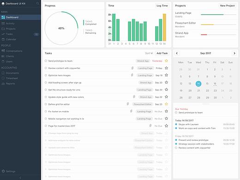Click the yellow bar for day 14
Image resolution: width=240 pixels, height=180 pixels.
(x=164, y=27)
